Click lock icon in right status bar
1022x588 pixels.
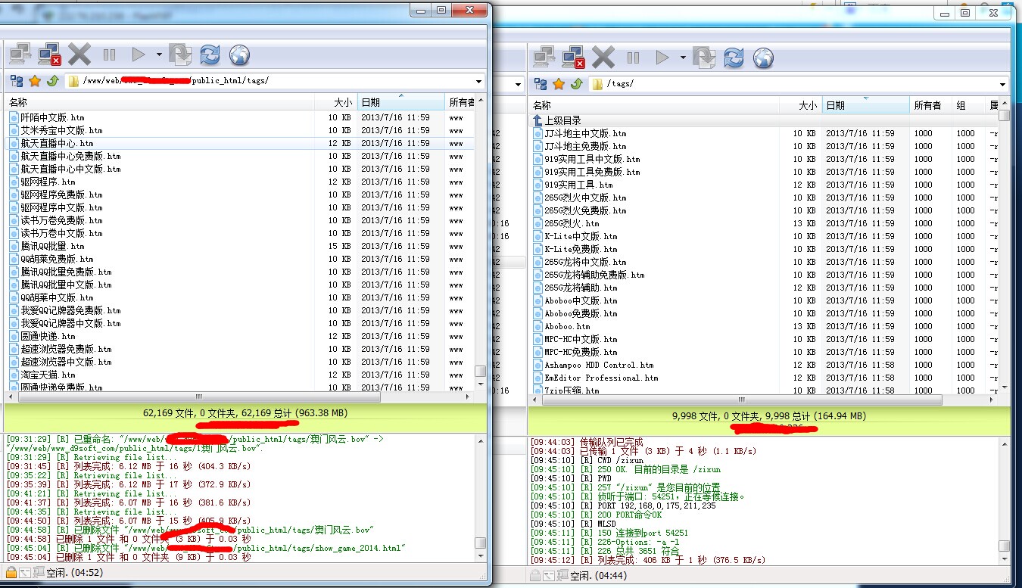point(535,575)
